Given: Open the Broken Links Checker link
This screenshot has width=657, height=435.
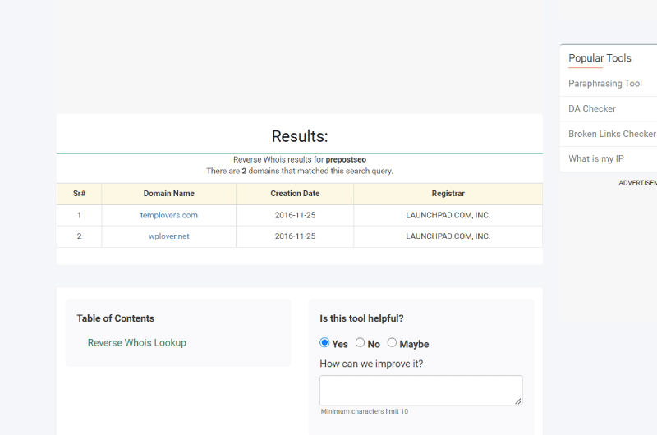Looking at the screenshot, I should tap(612, 134).
